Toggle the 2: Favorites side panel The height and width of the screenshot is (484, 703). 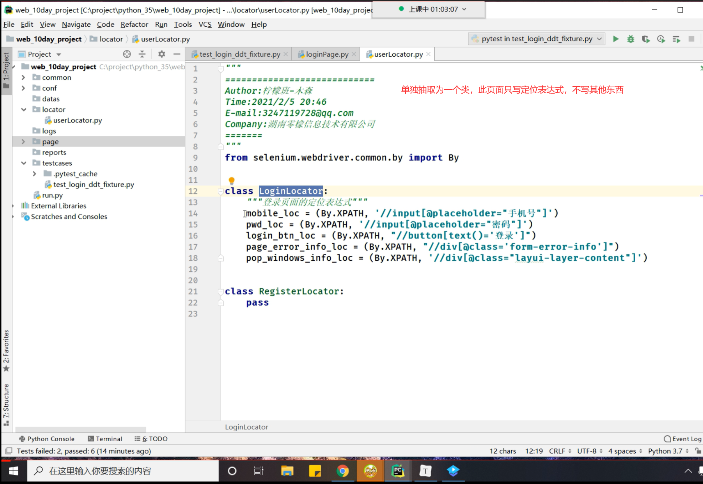point(6,350)
